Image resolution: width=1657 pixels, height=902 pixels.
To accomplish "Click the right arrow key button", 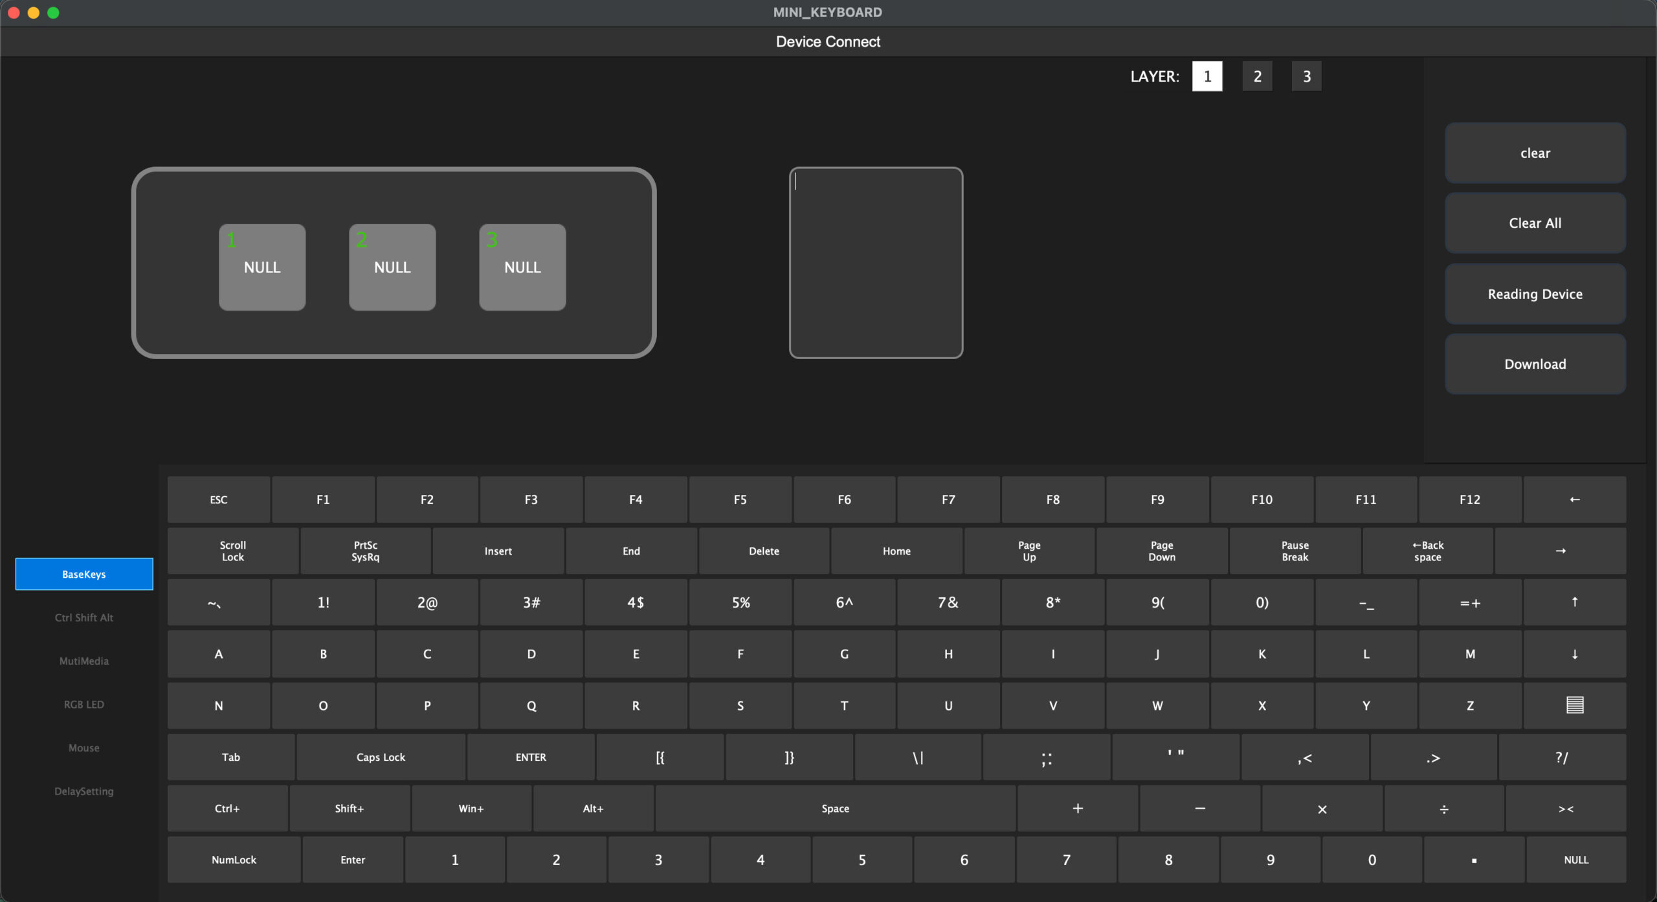I will [x=1560, y=551].
